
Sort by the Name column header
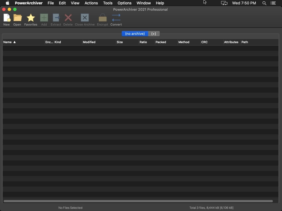[23, 42]
